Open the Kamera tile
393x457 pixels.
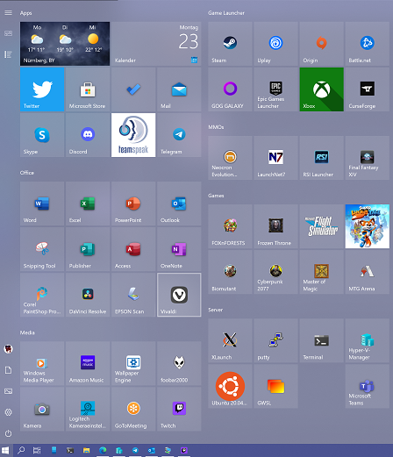[42, 409]
